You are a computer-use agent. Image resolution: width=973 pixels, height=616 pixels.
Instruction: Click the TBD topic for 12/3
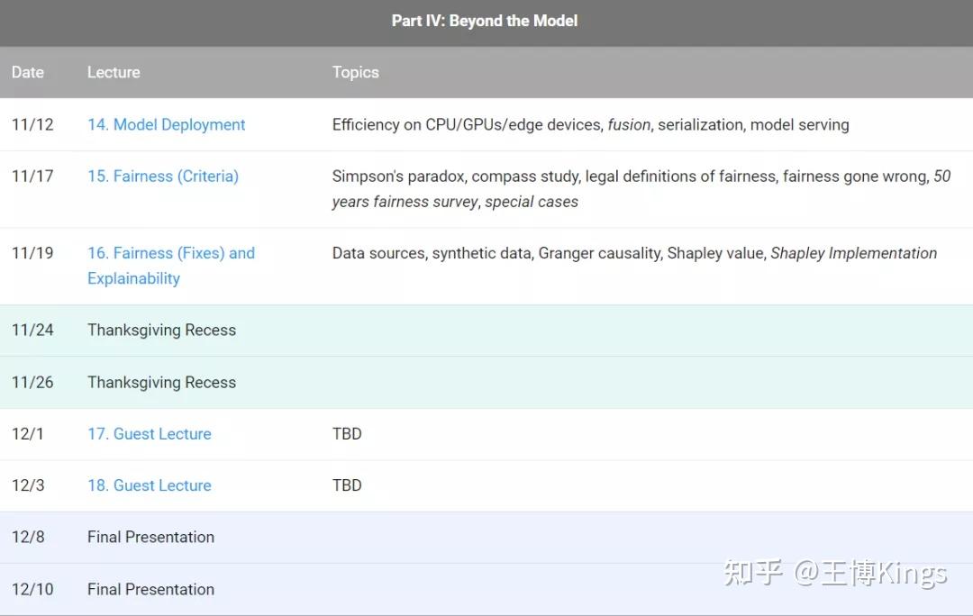[x=347, y=485]
